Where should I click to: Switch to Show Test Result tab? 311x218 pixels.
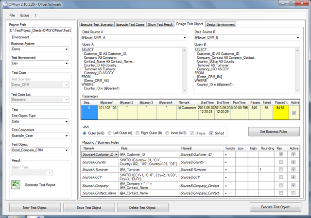click(x=160, y=24)
